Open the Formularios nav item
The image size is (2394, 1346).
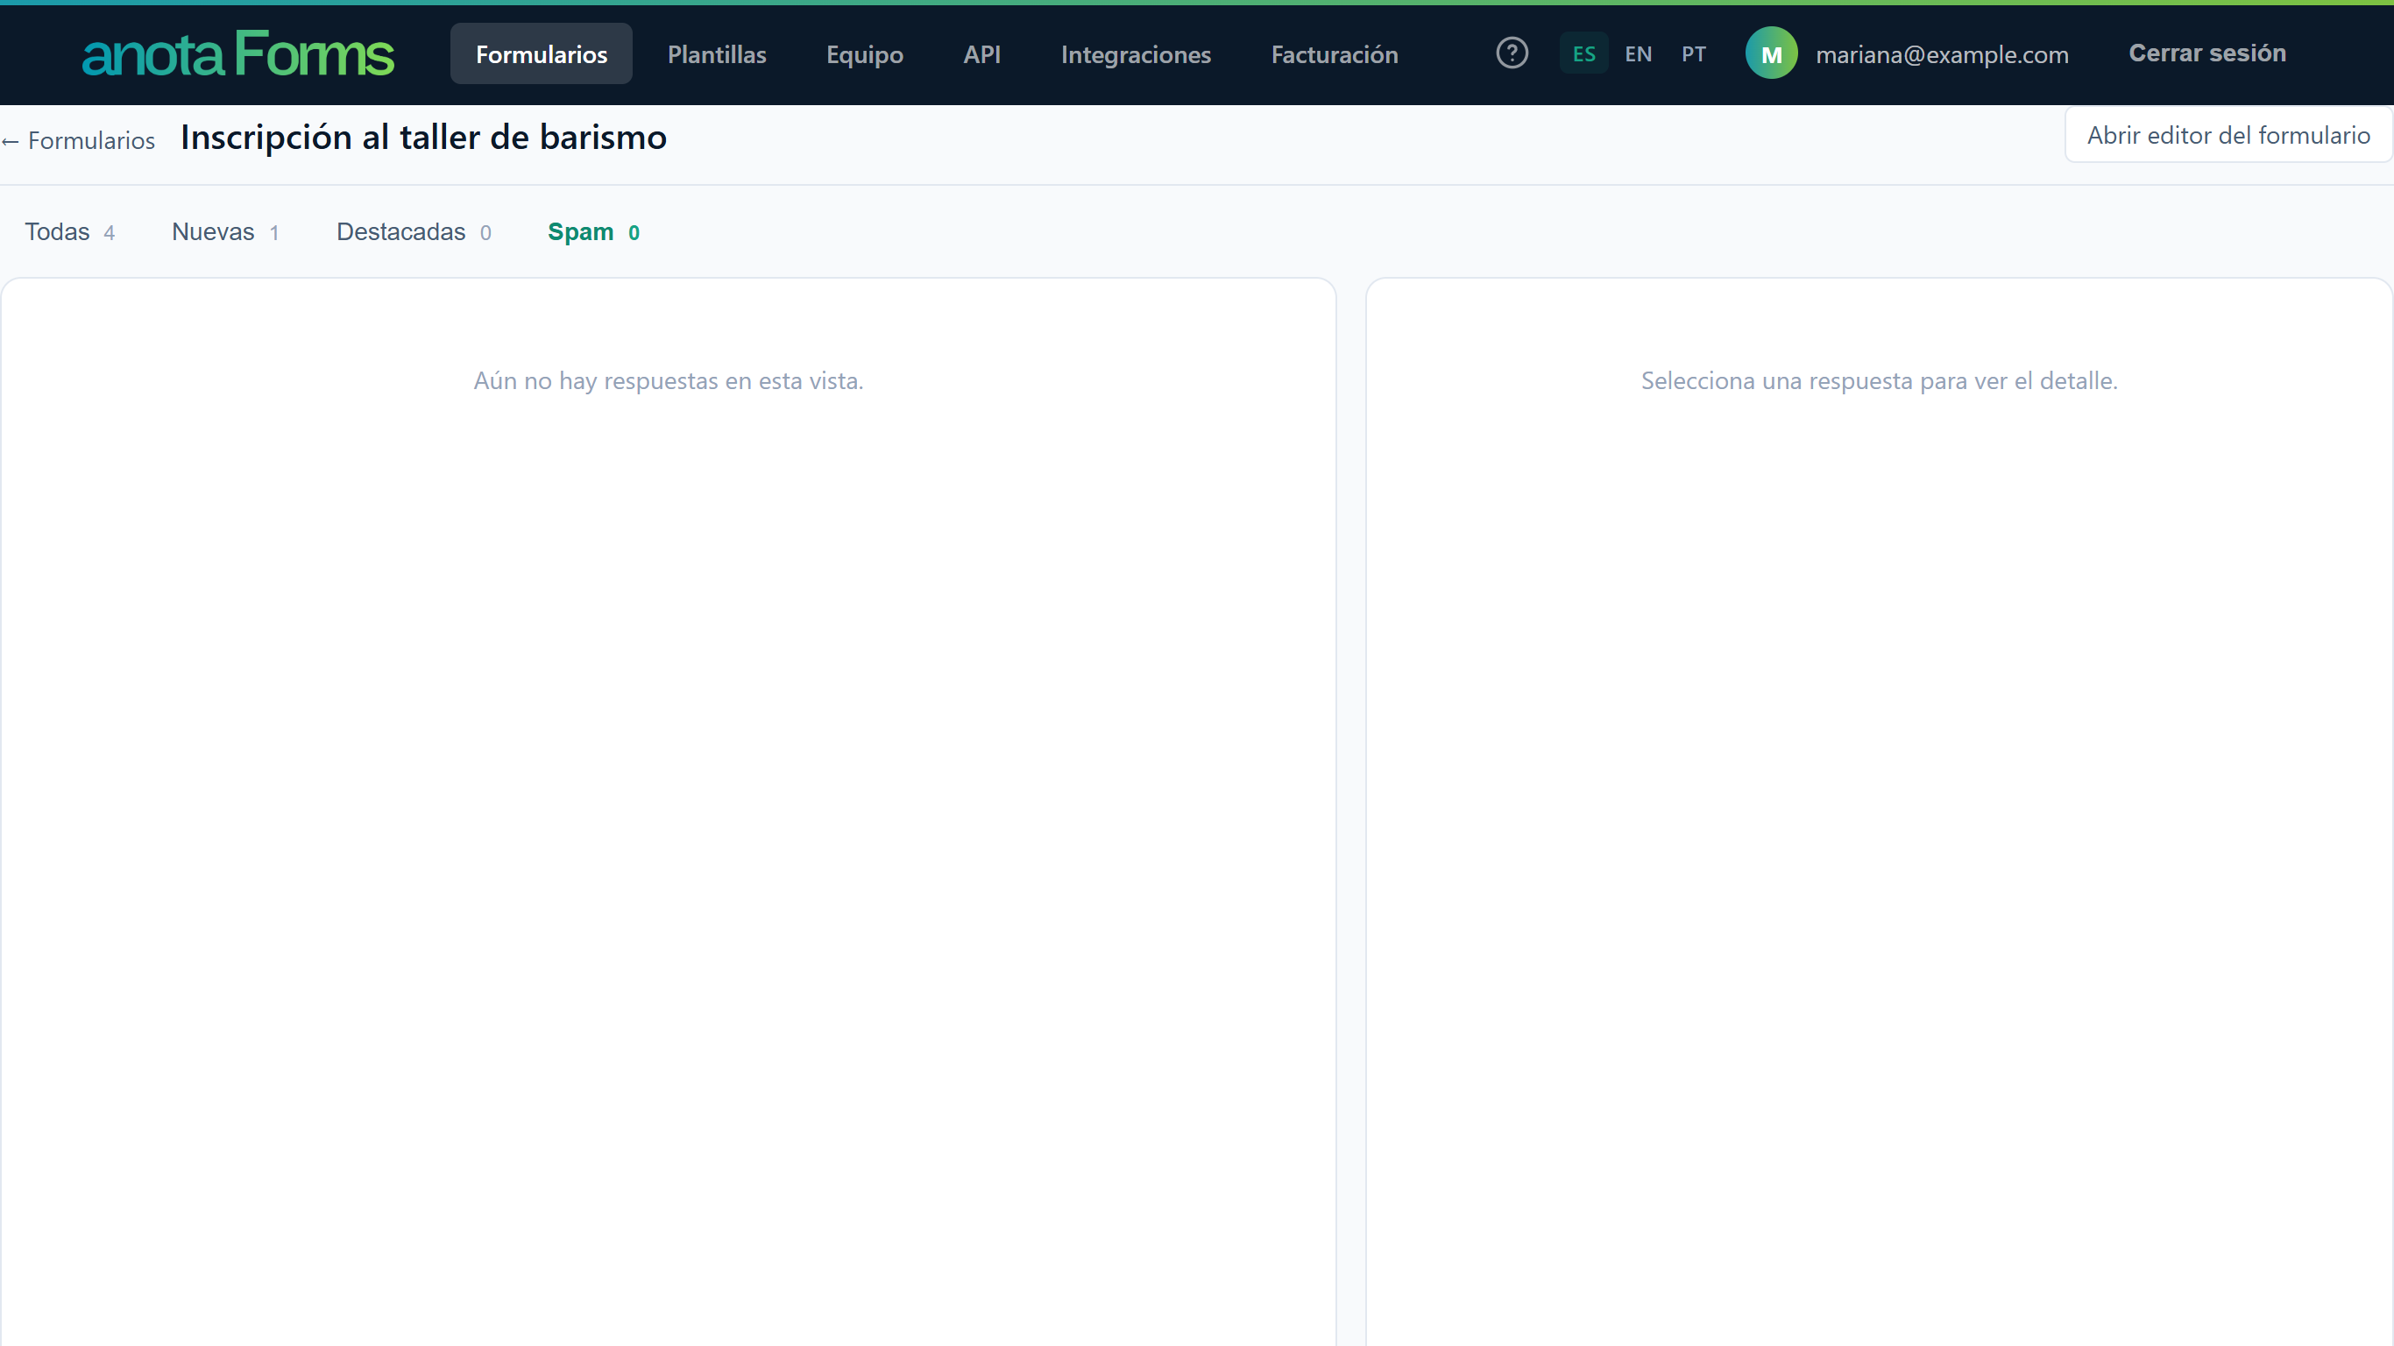[x=541, y=54]
